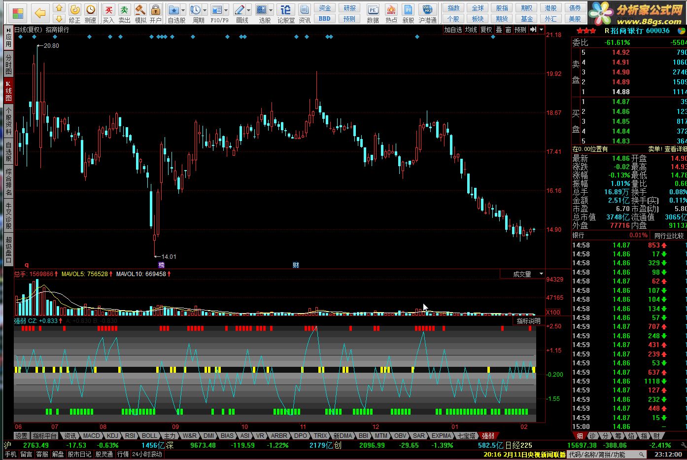Click the 港股 Hong Kong stocks button

(x=551, y=8)
